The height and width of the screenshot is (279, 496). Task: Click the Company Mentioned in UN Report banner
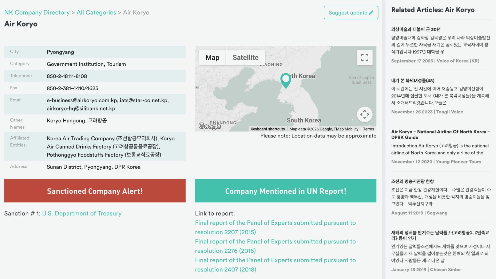click(x=285, y=191)
